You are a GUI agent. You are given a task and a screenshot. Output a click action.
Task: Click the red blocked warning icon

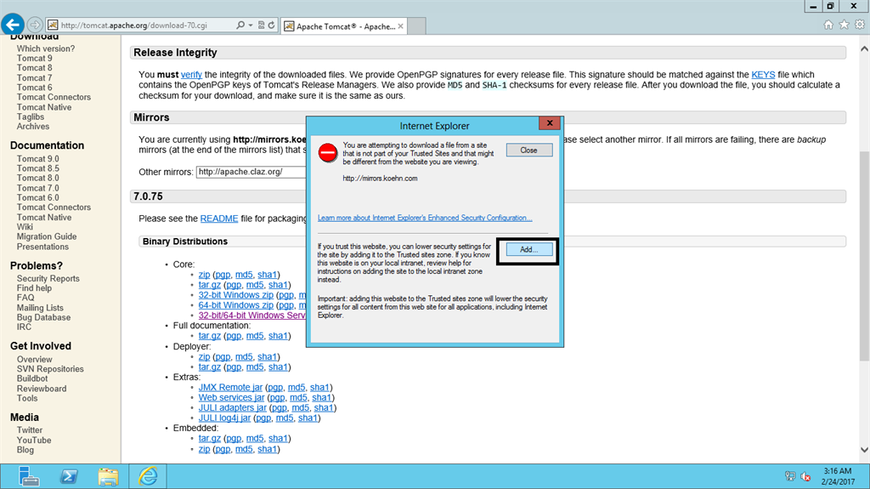[x=327, y=153]
